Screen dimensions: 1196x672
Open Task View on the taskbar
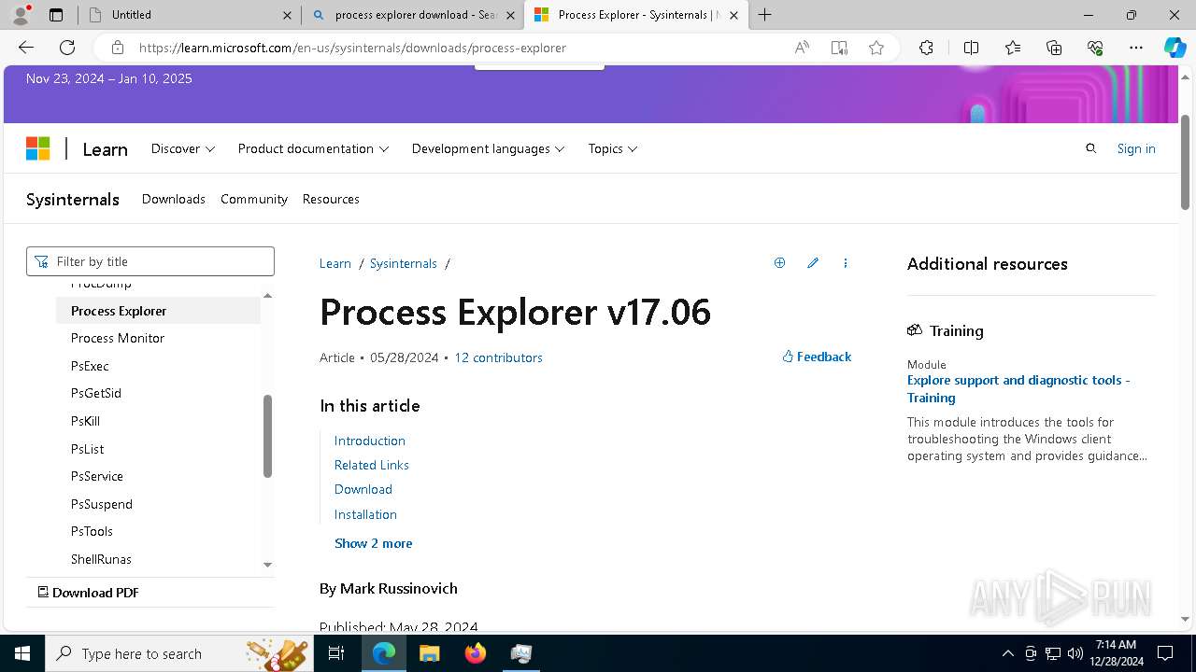tap(336, 653)
